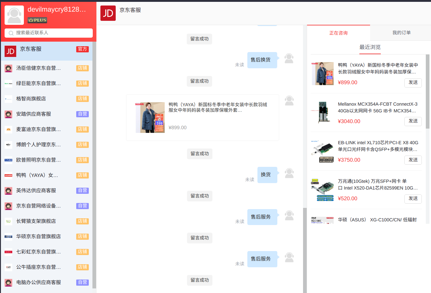Send the EB-LINK XL710 ¥3750.00 item
This screenshot has width=431, height=293.
pyautogui.click(x=413, y=160)
